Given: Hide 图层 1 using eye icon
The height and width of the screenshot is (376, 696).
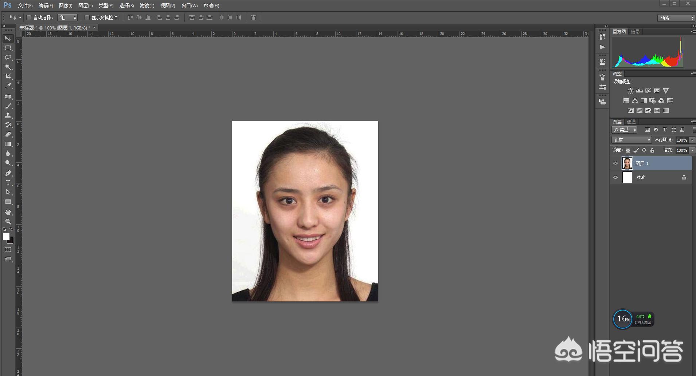Looking at the screenshot, I should (615, 163).
